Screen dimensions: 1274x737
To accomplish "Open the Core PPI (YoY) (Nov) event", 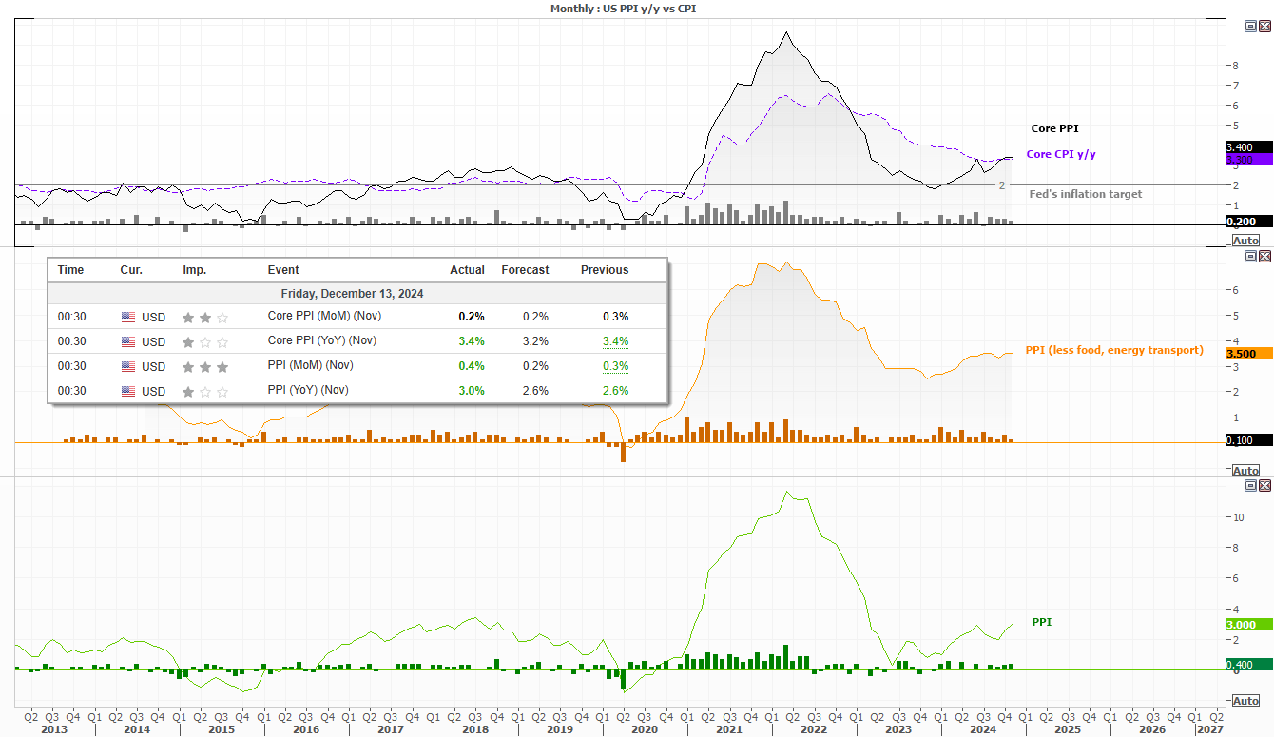I will pos(321,341).
